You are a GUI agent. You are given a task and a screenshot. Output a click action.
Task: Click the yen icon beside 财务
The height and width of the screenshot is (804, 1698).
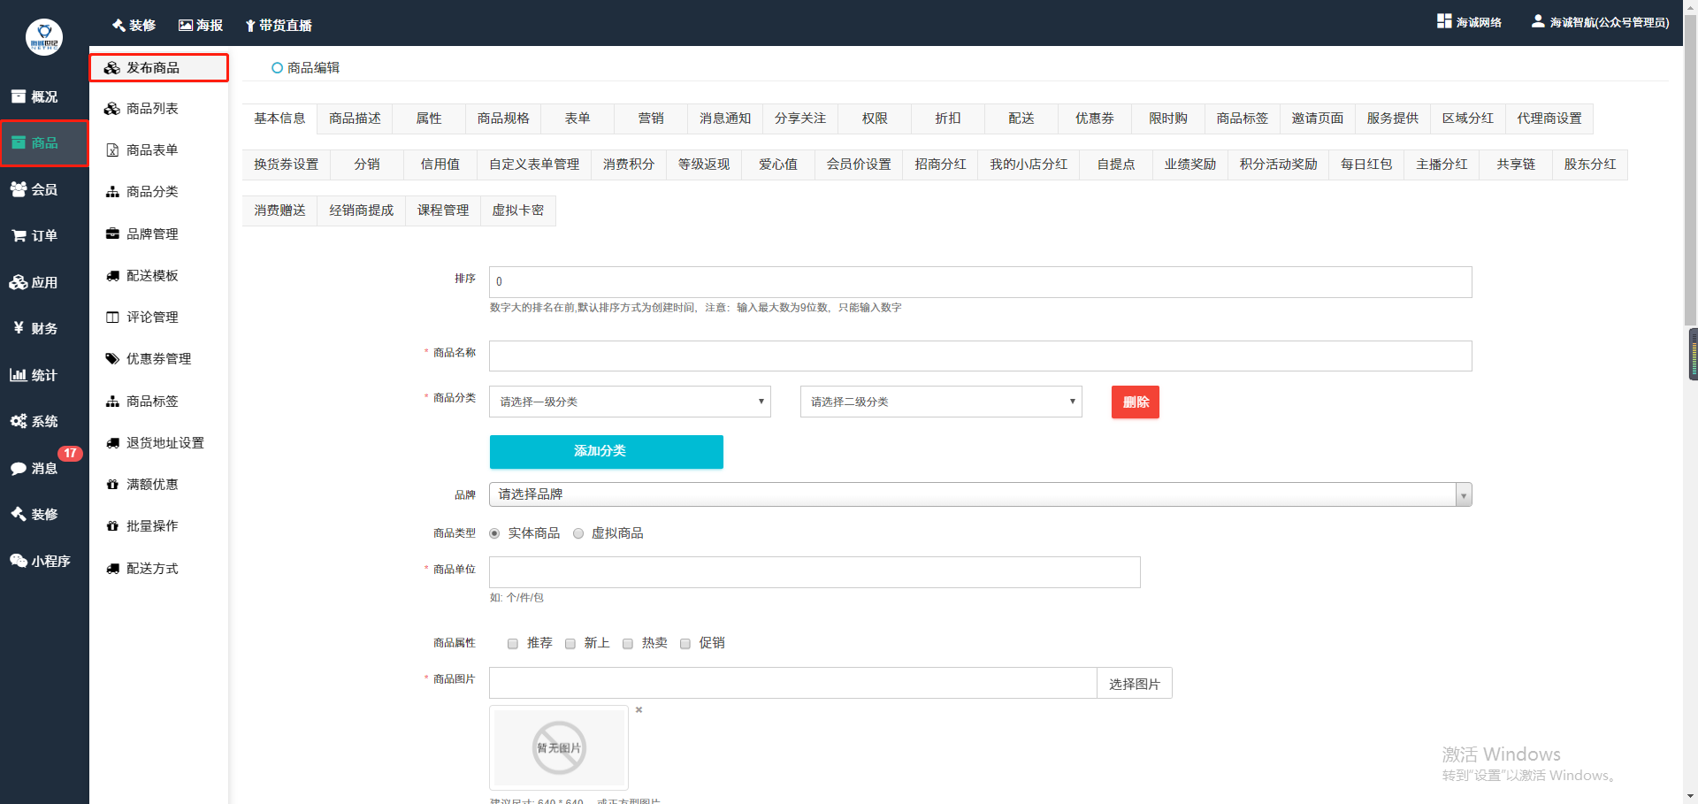[x=18, y=328]
